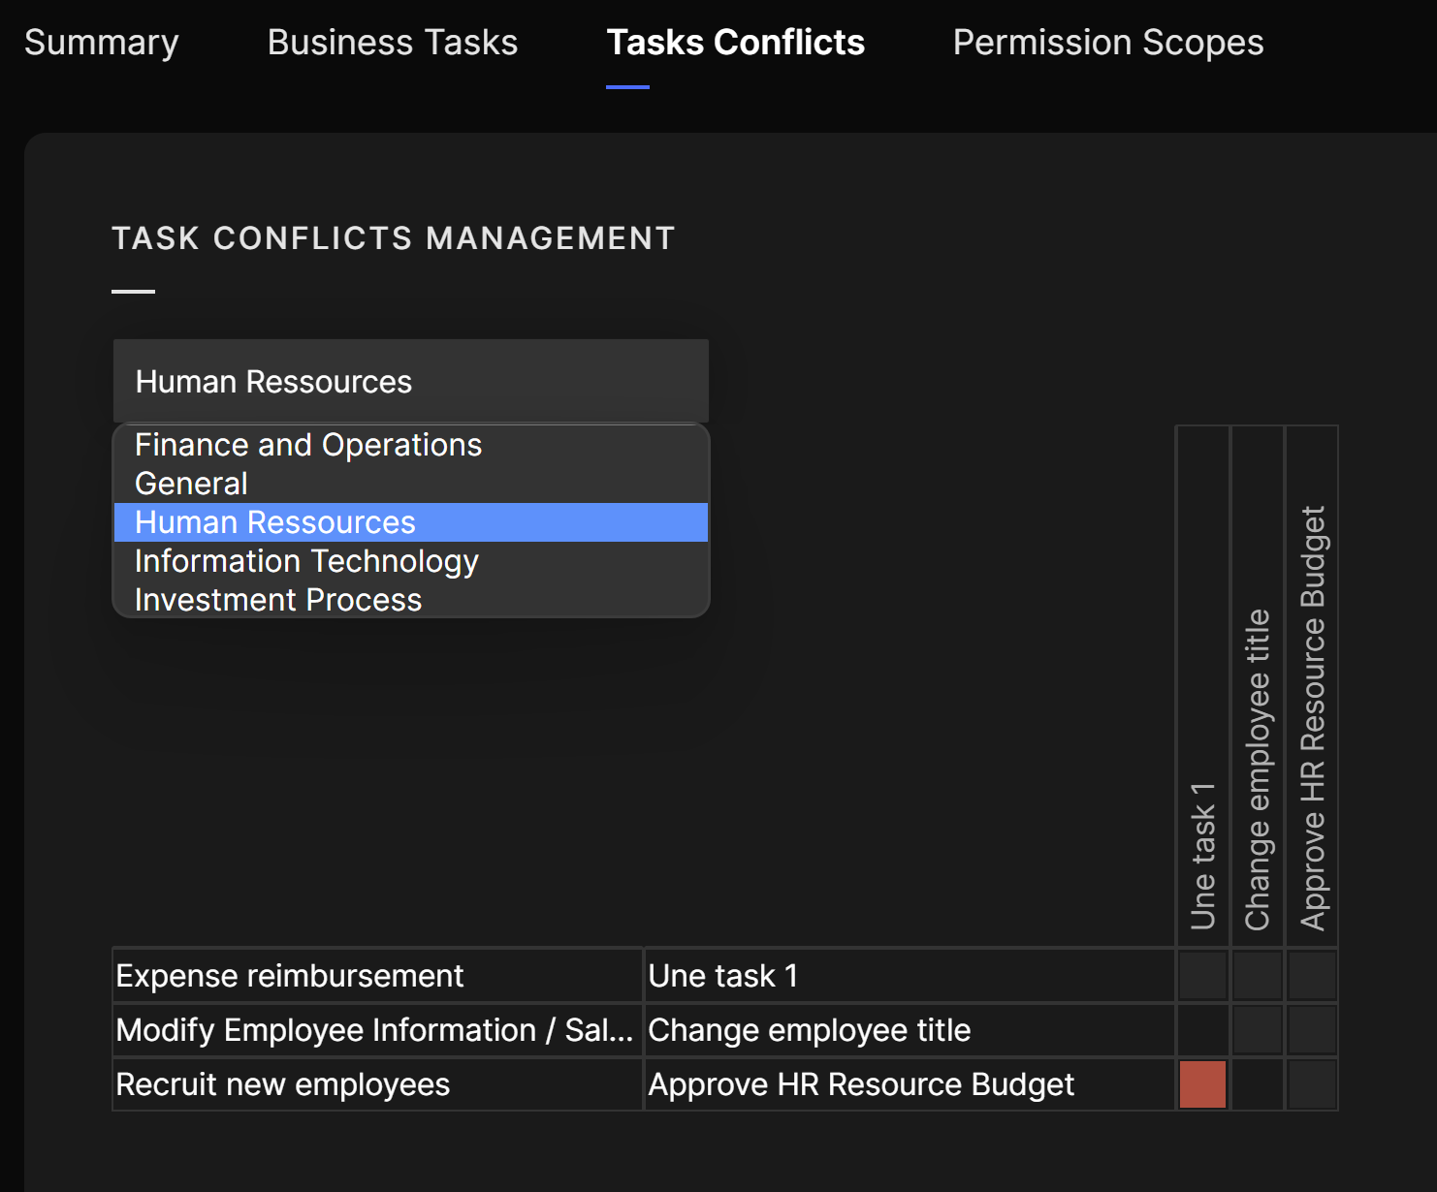Pick the highlighted Human Ressources list option
The height and width of the screenshot is (1192, 1437).
275,522
